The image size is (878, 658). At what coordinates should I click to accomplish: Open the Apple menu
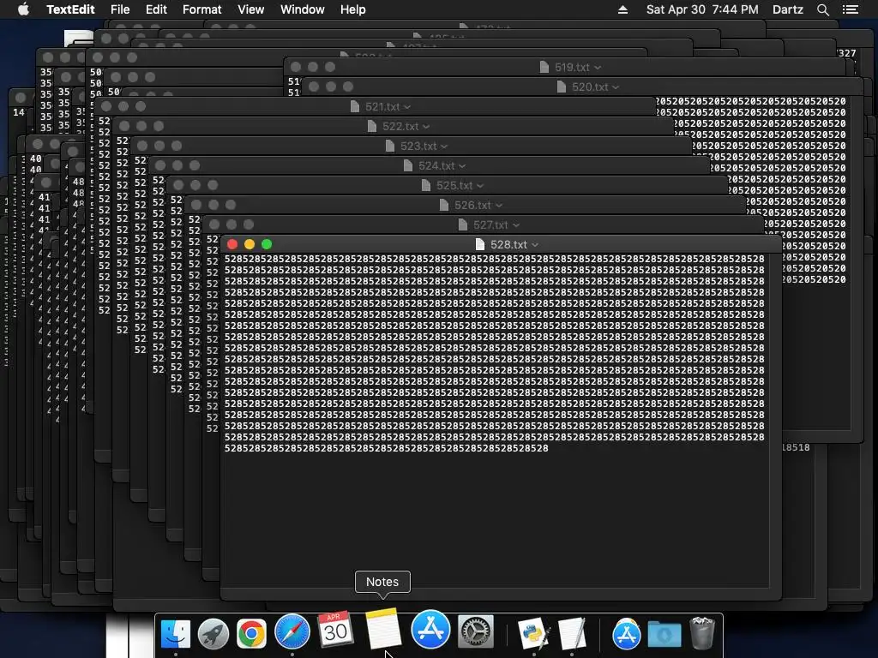23,9
